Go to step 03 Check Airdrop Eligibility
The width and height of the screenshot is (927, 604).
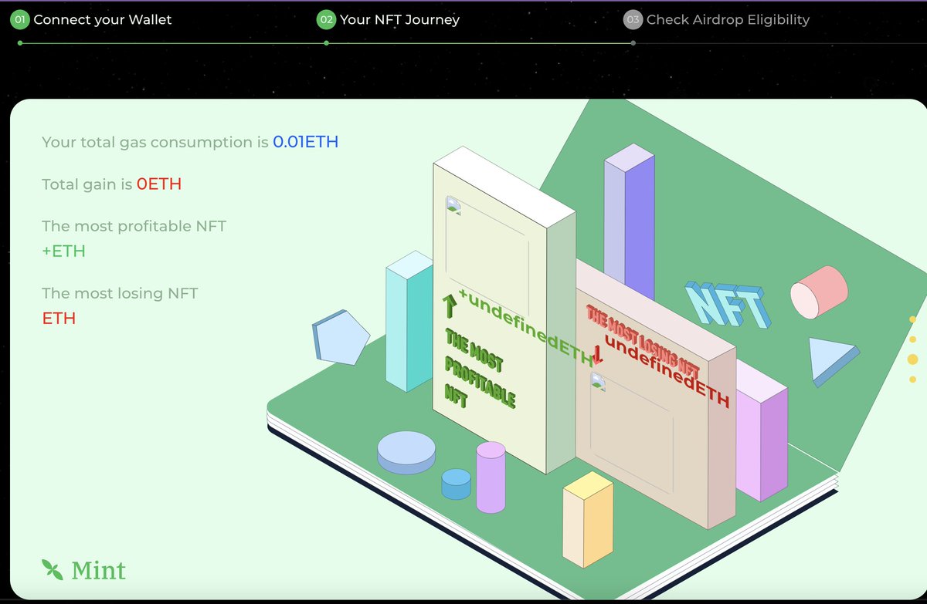point(717,19)
